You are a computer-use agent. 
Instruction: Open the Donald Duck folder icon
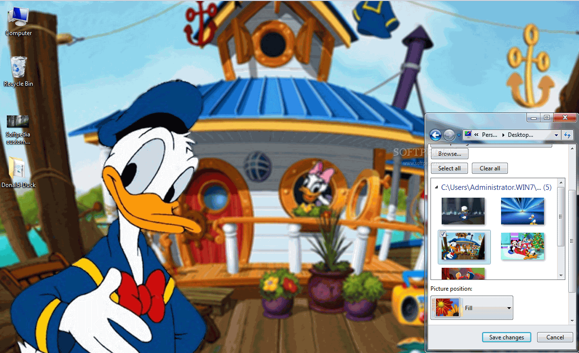[x=18, y=172]
